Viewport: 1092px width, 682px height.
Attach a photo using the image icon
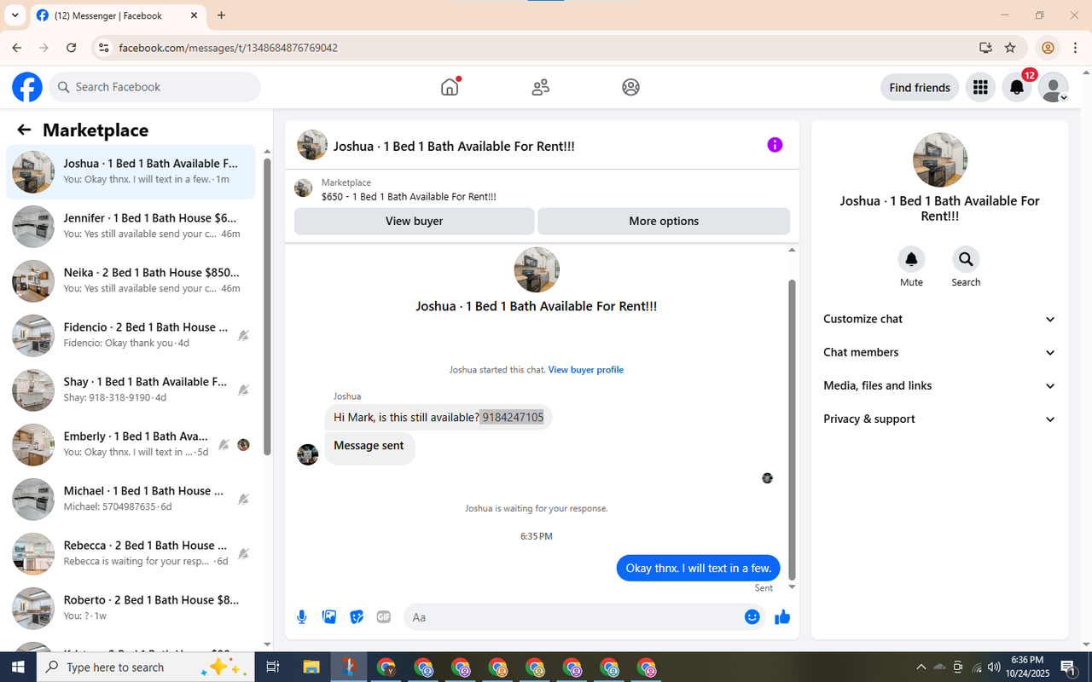pyautogui.click(x=328, y=616)
